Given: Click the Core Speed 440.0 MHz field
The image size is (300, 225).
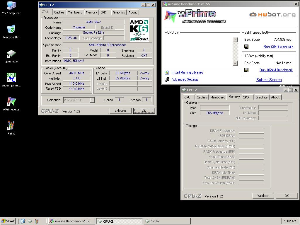Looking at the screenshot, I should click(77, 73).
